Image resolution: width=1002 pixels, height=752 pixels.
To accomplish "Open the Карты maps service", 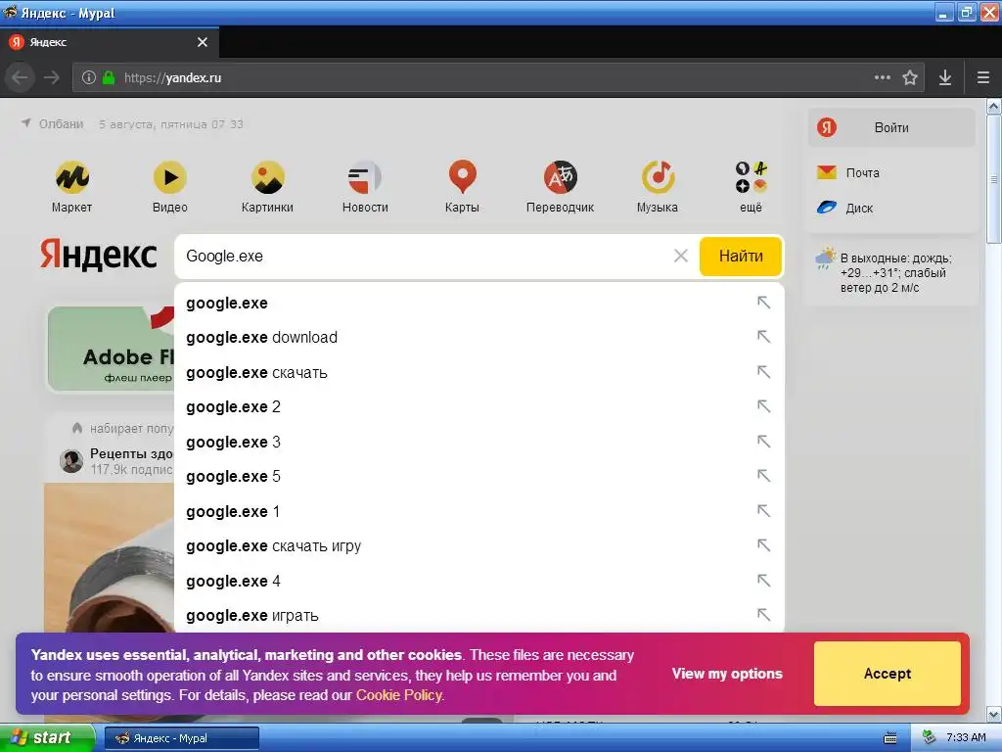I will (462, 176).
